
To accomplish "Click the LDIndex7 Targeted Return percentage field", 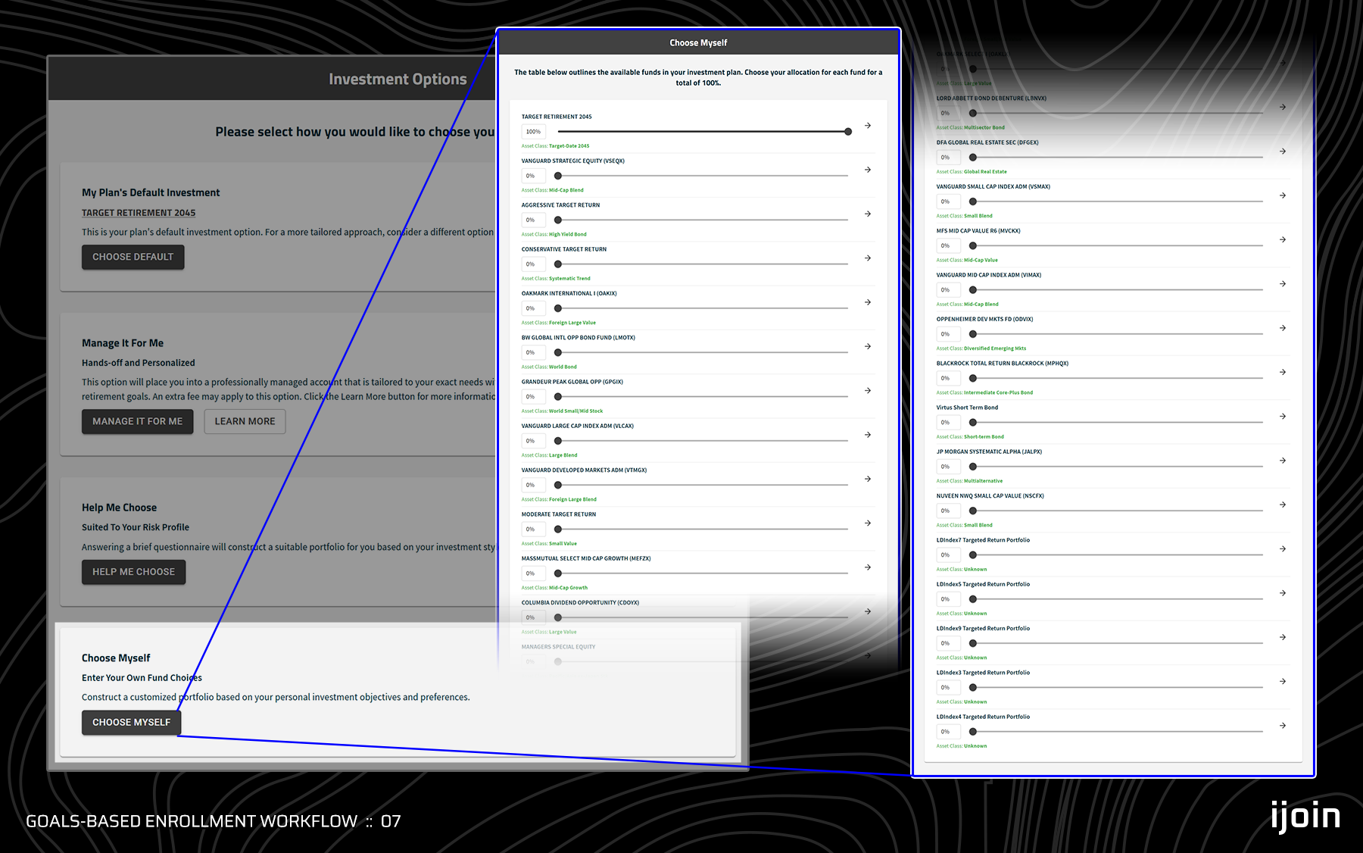I will [949, 555].
